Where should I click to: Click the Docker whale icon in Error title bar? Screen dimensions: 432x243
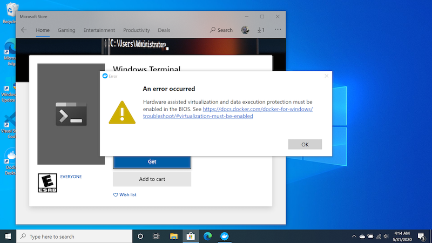click(x=105, y=76)
